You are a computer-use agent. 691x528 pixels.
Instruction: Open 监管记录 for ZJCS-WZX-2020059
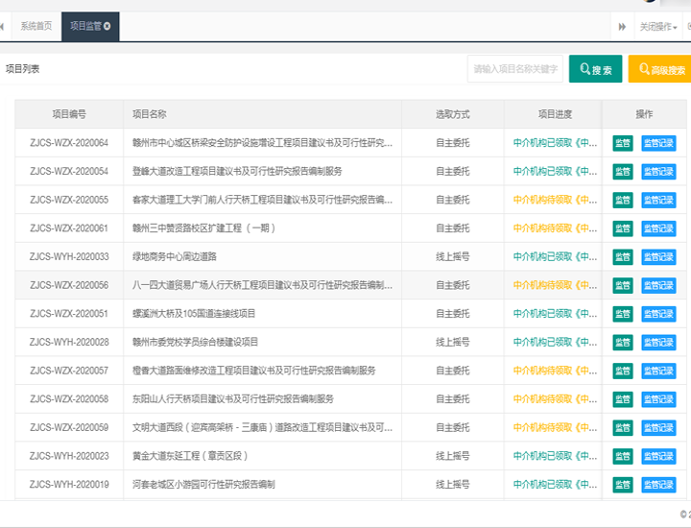[x=658, y=427]
